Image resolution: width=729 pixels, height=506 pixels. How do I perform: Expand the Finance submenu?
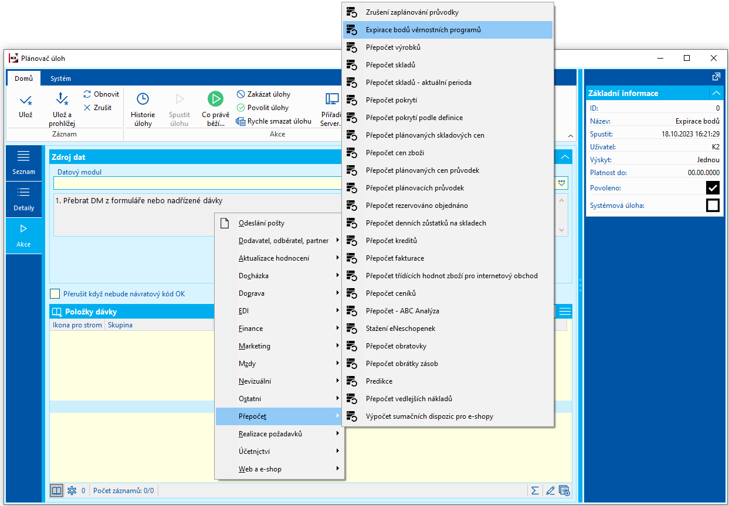tap(279, 329)
